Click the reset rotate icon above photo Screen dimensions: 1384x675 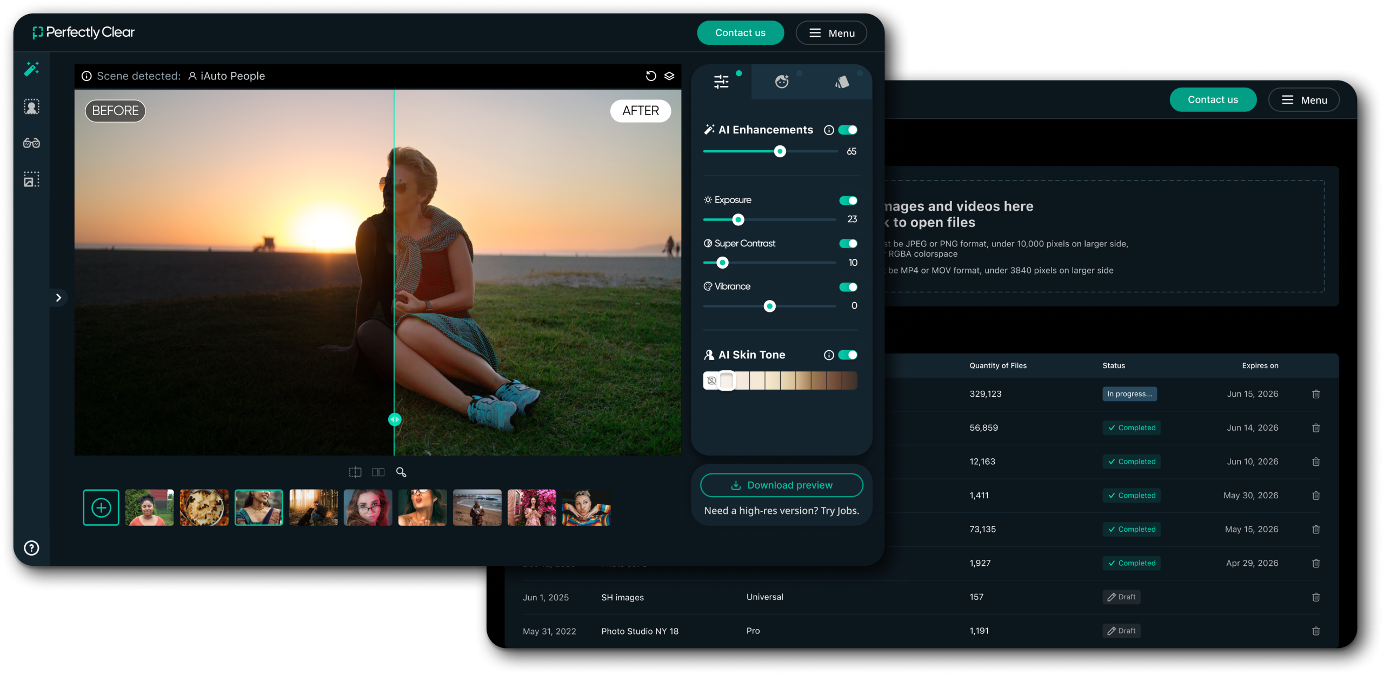pyautogui.click(x=651, y=76)
